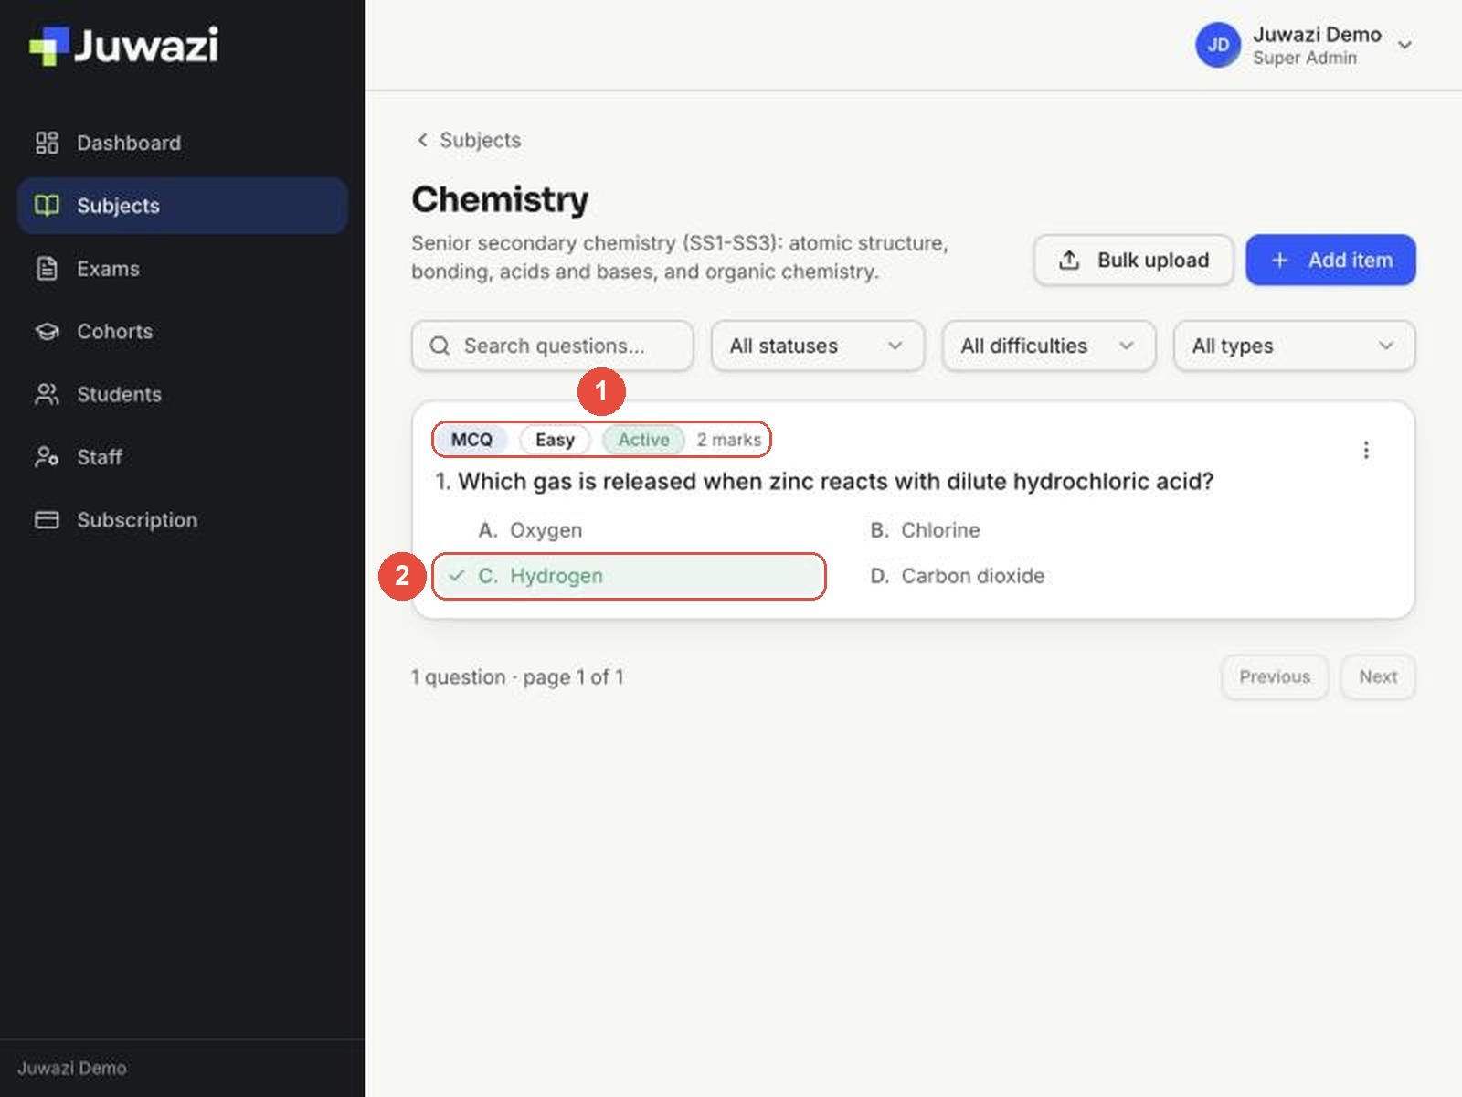1462x1097 pixels.
Task: Click the Juwazi logo
Action: (x=123, y=45)
